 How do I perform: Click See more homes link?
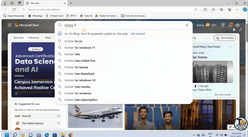(x=222, y=95)
